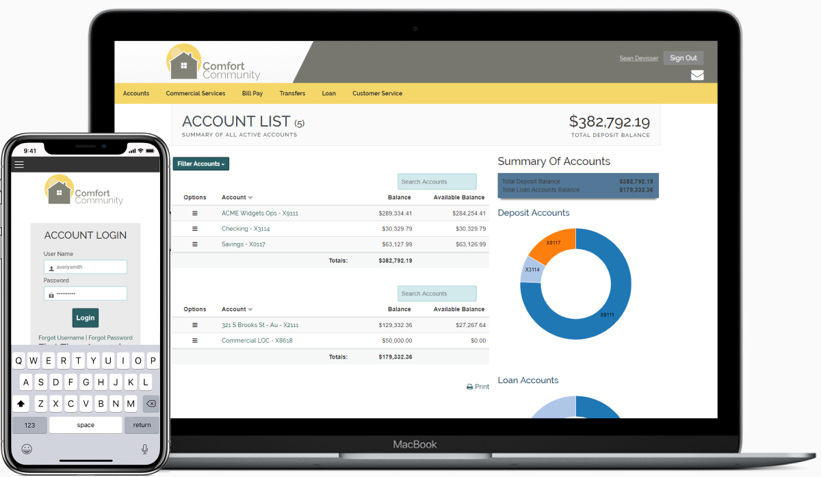Open Bill Pay menu

[252, 93]
